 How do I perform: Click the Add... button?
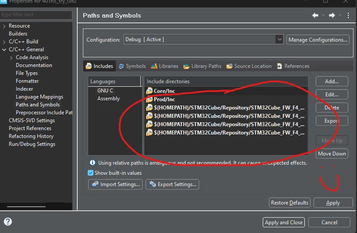[x=332, y=81]
